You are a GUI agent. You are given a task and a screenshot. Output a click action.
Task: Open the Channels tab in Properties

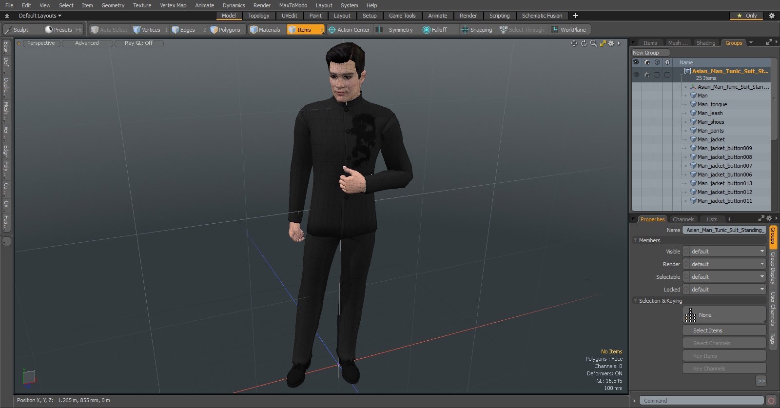683,219
